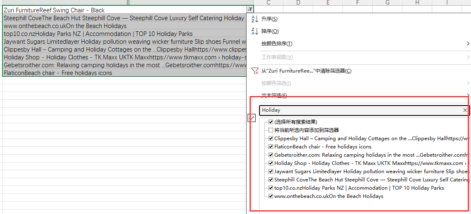Expand the 按颜色排序 submenu arrow
Image resolution: width=471 pixels, height=214 pixels.
point(468,44)
